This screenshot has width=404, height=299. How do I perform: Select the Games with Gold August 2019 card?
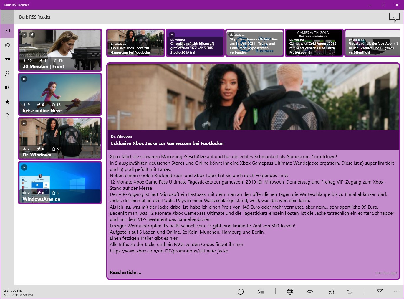[314, 43]
